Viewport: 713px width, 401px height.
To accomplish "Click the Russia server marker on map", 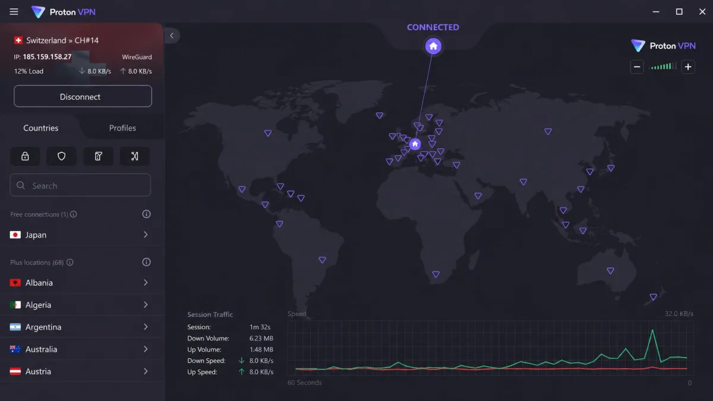I will (x=548, y=132).
